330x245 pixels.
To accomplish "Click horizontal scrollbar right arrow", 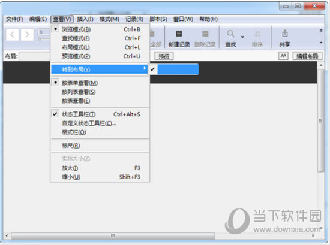I will 313,235.
